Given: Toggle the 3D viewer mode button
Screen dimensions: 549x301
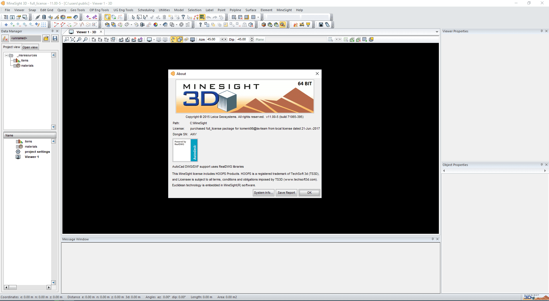Looking at the screenshot, I should tap(165, 39).
